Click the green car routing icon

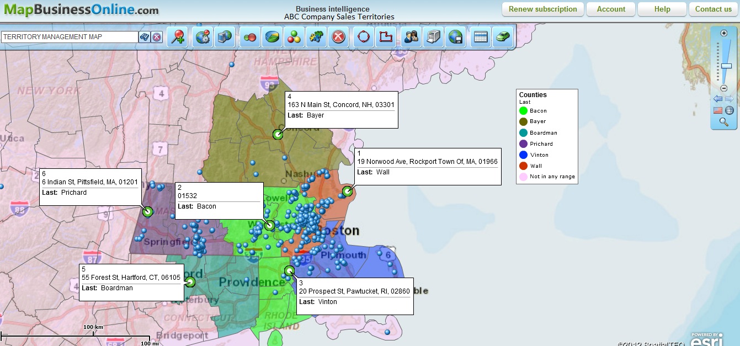click(x=503, y=37)
